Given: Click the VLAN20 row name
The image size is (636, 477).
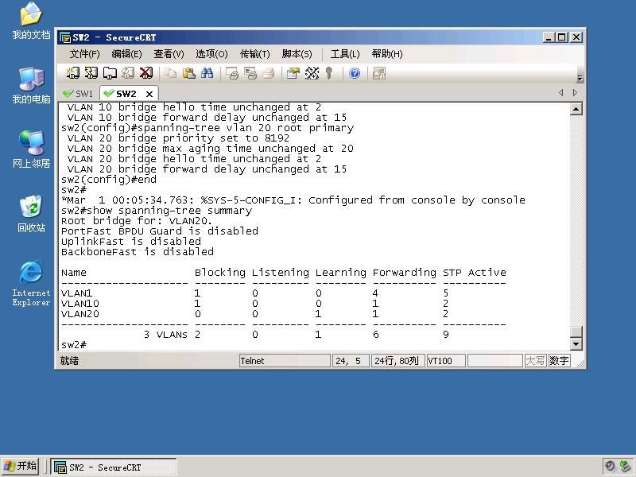Looking at the screenshot, I should [80, 314].
